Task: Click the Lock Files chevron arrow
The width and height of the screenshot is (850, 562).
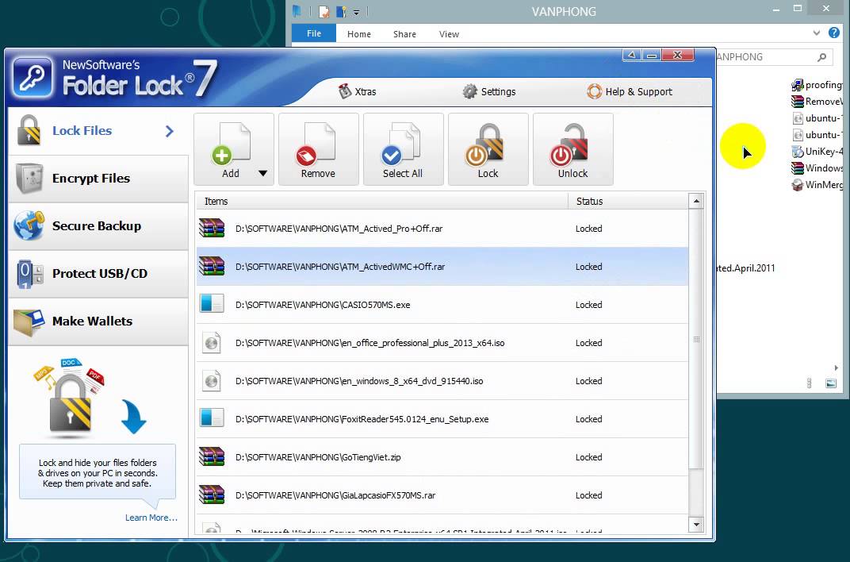Action: (x=170, y=131)
